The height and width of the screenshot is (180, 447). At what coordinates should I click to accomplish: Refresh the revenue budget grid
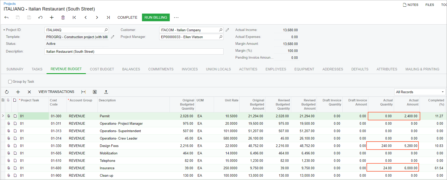[7, 92]
